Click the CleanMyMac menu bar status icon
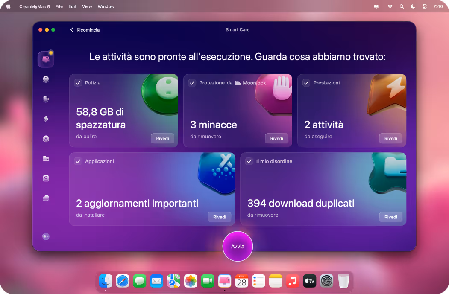This screenshot has width=449, height=294. 376,6
